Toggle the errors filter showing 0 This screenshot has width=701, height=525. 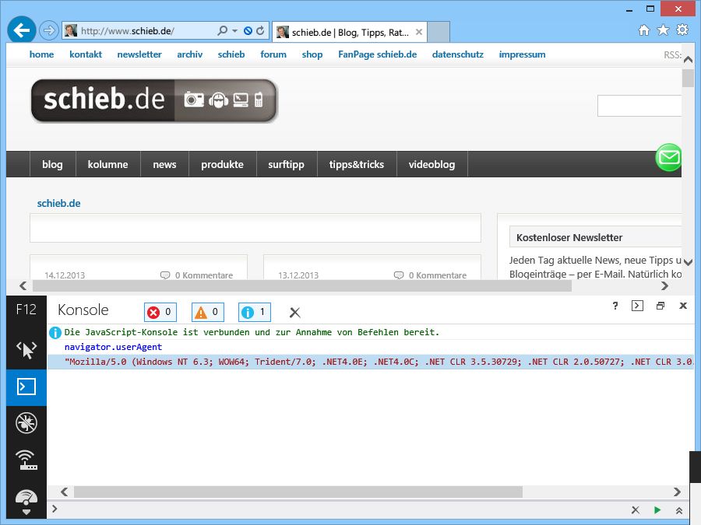tap(160, 312)
